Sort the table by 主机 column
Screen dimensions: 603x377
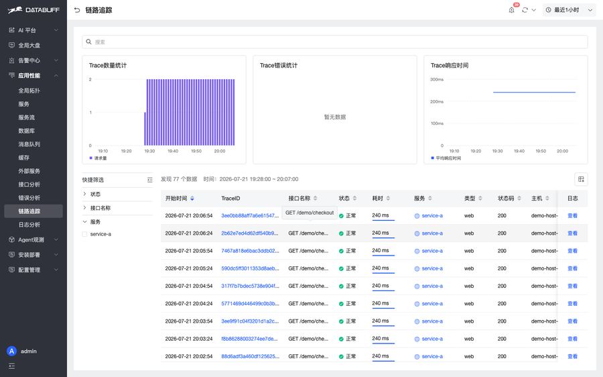tap(547, 199)
